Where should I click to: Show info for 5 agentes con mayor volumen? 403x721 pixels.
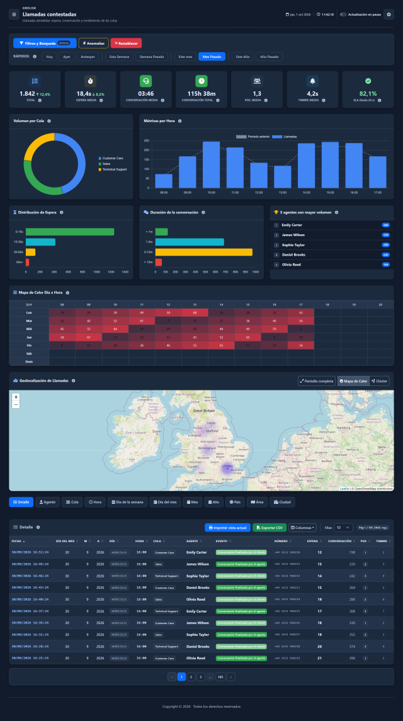tap(336, 212)
